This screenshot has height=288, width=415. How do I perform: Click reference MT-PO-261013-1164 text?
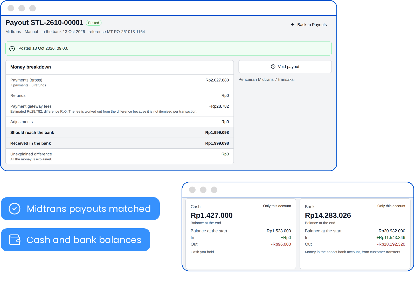[x=117, y=32]
